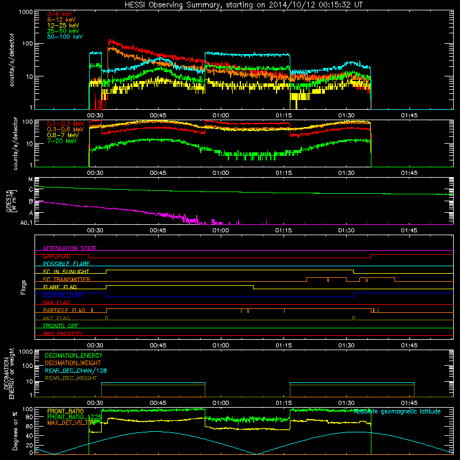Click the Absolute geomagnetic latitude label
This screenshot has width=460, height=460.
coord(397,412)
